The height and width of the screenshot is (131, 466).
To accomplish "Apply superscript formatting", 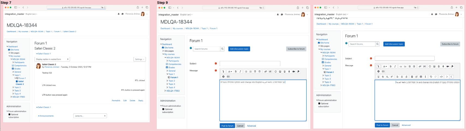I will 392,77.
